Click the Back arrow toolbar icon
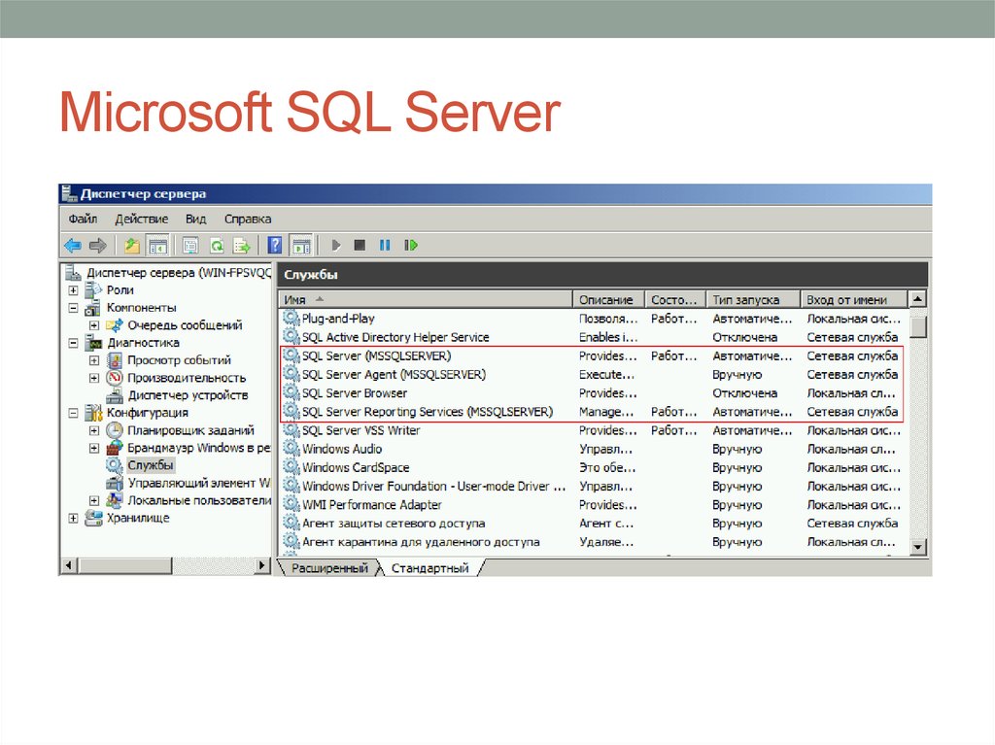 coord(73,246)
